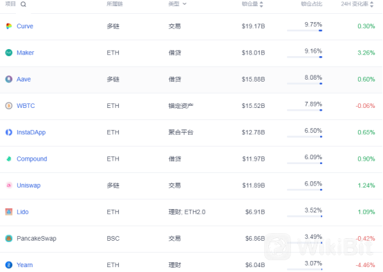Click the search magnifier icon in the header

24,4
